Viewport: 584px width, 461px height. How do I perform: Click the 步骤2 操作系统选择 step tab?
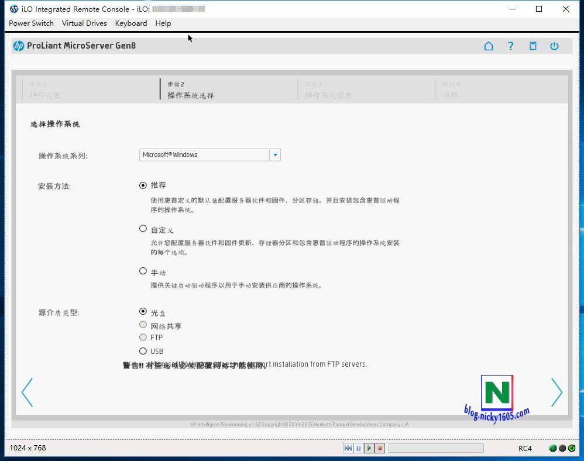(228, 90)
